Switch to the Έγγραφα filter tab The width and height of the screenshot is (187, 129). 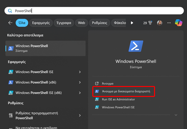pyautogui.click(x=64, y=23)
